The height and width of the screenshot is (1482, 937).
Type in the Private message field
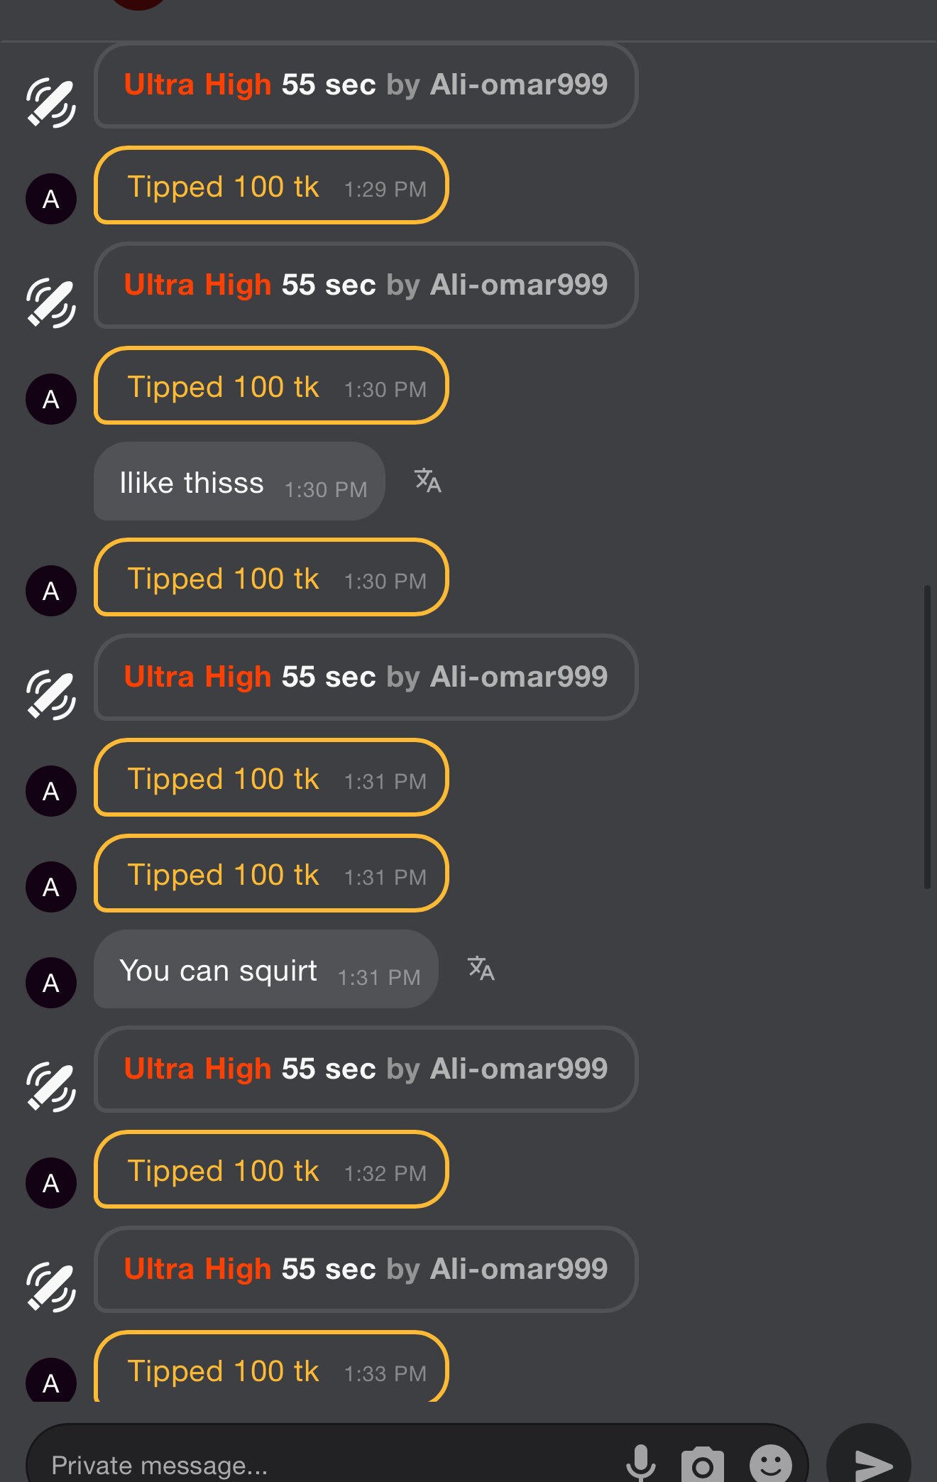[319, 1464]
